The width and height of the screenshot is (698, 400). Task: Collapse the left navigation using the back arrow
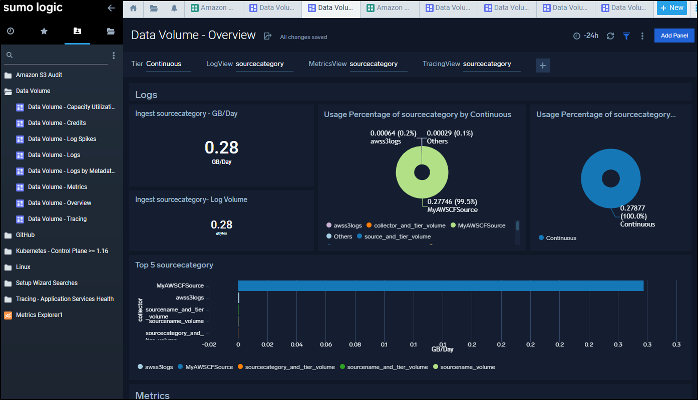(x=111, y=8)
